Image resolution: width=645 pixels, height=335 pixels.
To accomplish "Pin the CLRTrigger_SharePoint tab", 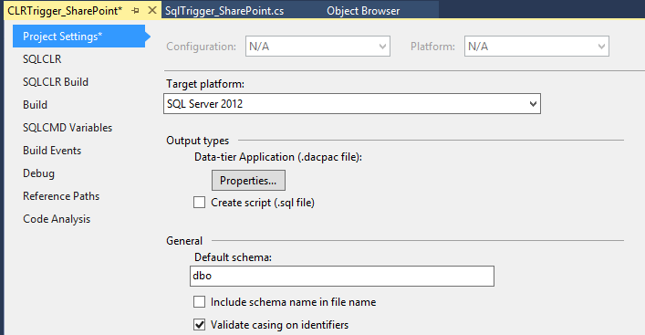I will 135,11.
